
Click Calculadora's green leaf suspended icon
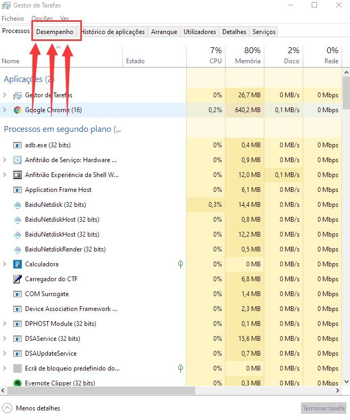[x=181, y=264]
